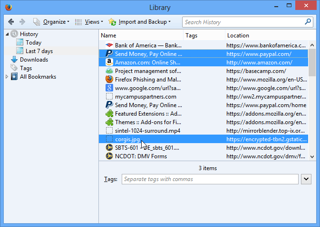320x227 pixels.
Task: Open the Import and Backup menu
Action: [x=140, y=22]
